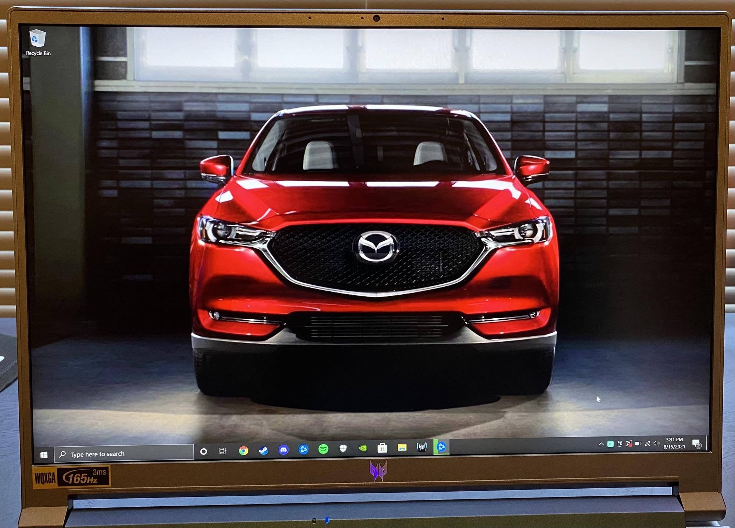This screenshot has height=528, width=735.
Task: Open the Wi-Fi network flyout
Action: [648, 443]
